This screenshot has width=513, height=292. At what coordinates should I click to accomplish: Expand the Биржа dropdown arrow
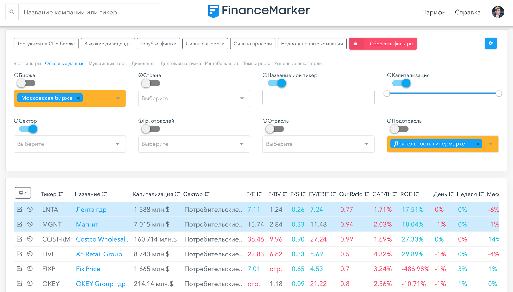pos(117,98)
